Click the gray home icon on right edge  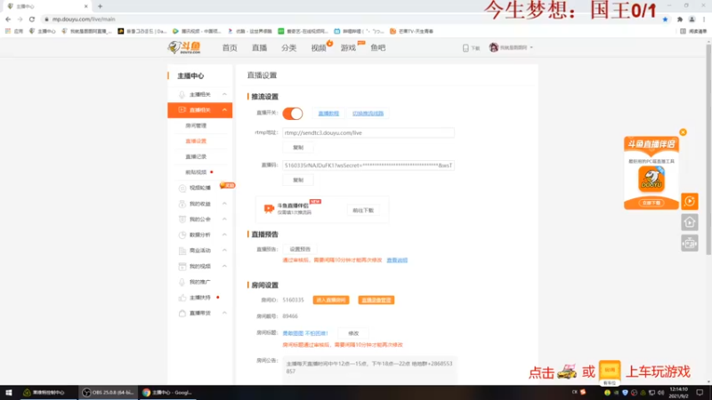tap(689, 222)
